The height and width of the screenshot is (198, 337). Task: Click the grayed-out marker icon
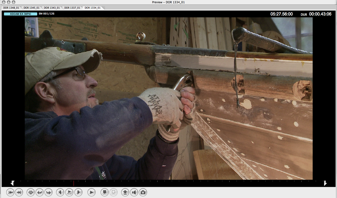pos(113,192)
